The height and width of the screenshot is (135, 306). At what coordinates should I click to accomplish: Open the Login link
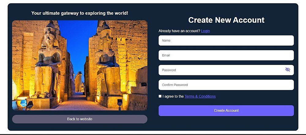(x=205, y=31)
